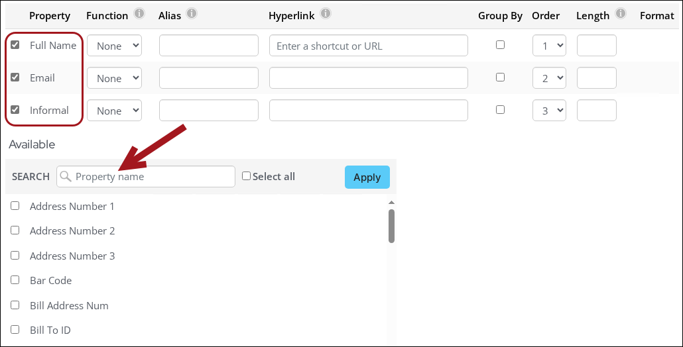Expand the Function dropdown for Informal
683x347 pixels.
115,111
